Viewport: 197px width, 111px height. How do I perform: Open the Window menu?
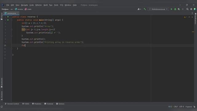68,5
